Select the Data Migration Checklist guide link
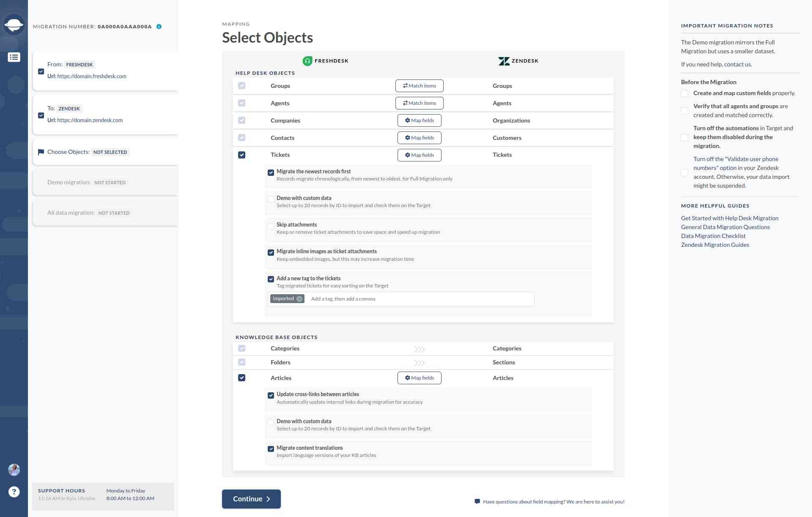812x517 pixels. click(x=713, y=236)
